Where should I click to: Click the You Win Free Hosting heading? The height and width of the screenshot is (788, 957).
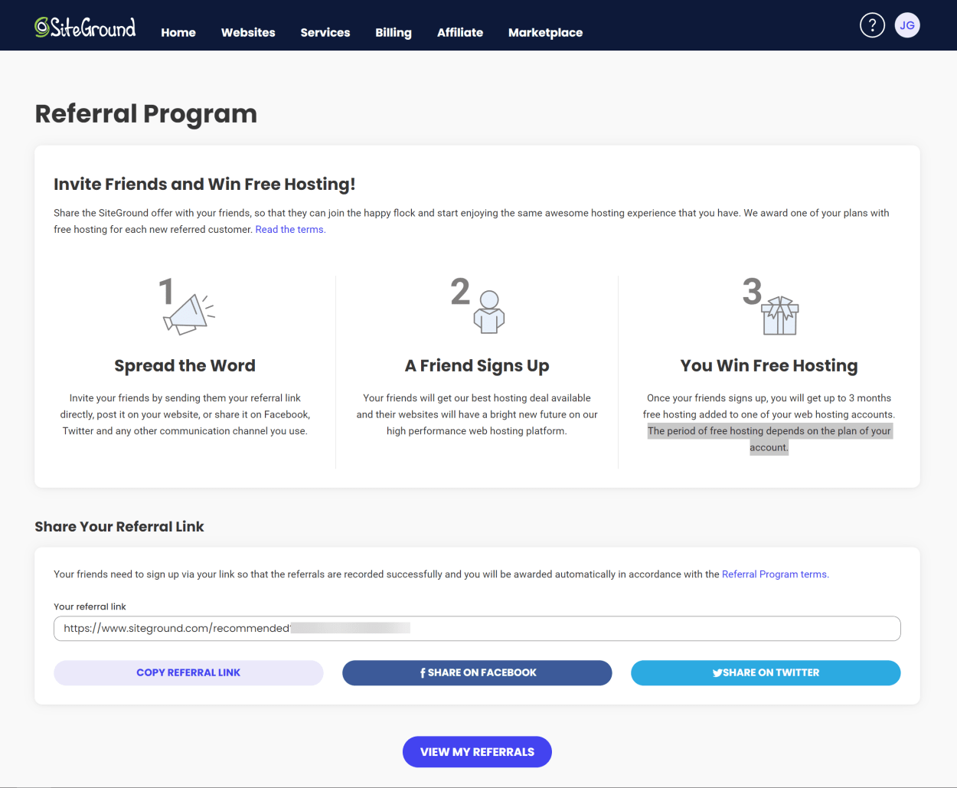[x=769, y=366]
